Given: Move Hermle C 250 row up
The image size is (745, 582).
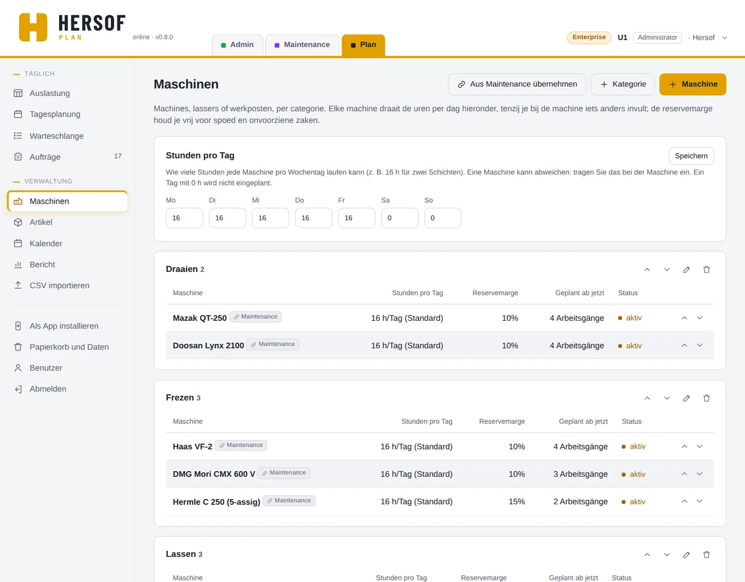Looking at the screenshot, I should [x=684, y=502].
